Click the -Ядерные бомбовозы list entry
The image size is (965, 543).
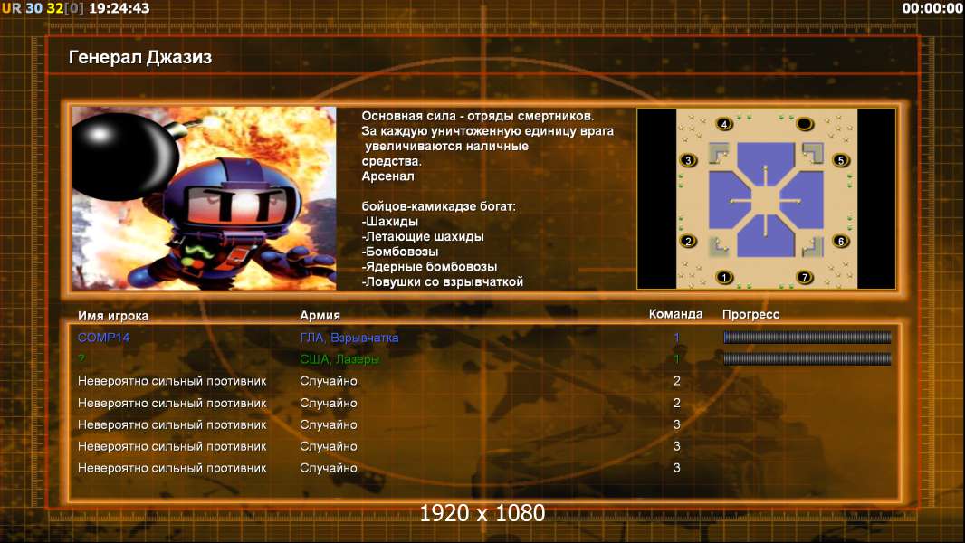(x=430, y=267)
